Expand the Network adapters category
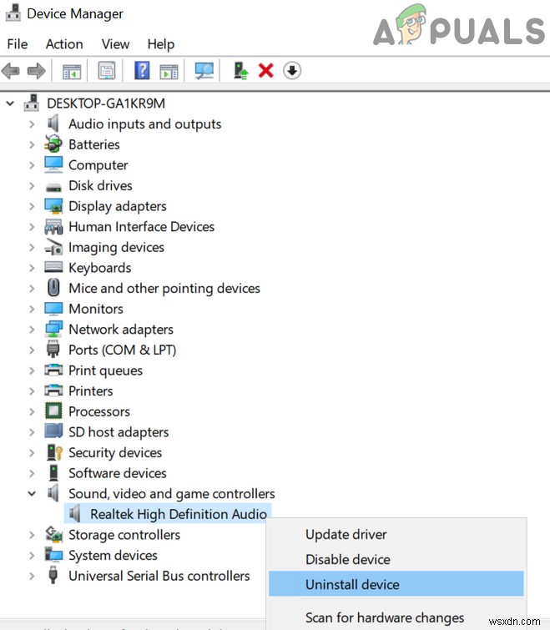Viewport: 550px width, 630px height. pyautogui.click(x=32, y=330)
